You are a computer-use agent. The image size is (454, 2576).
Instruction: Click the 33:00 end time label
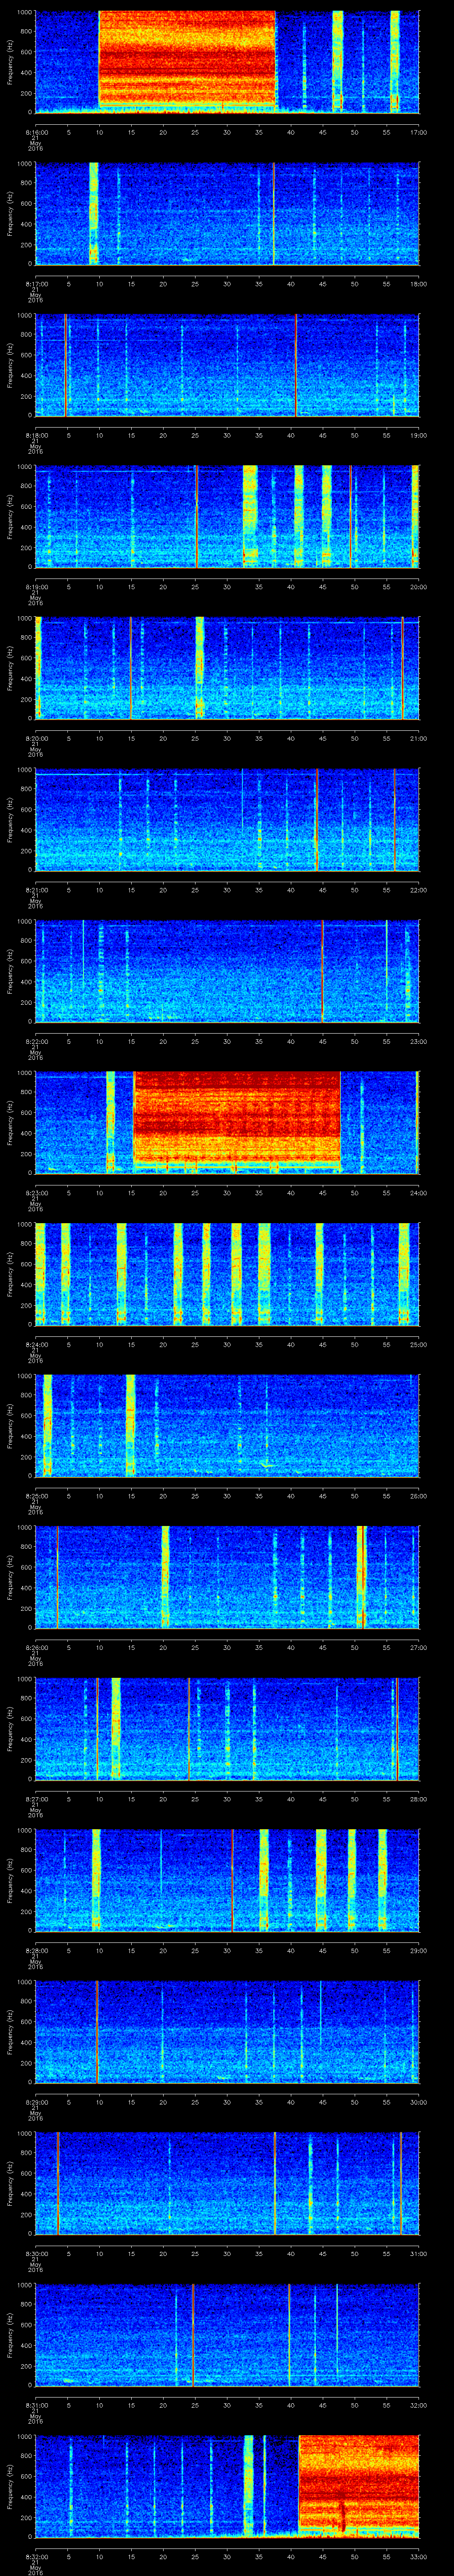click(419, 2557)
